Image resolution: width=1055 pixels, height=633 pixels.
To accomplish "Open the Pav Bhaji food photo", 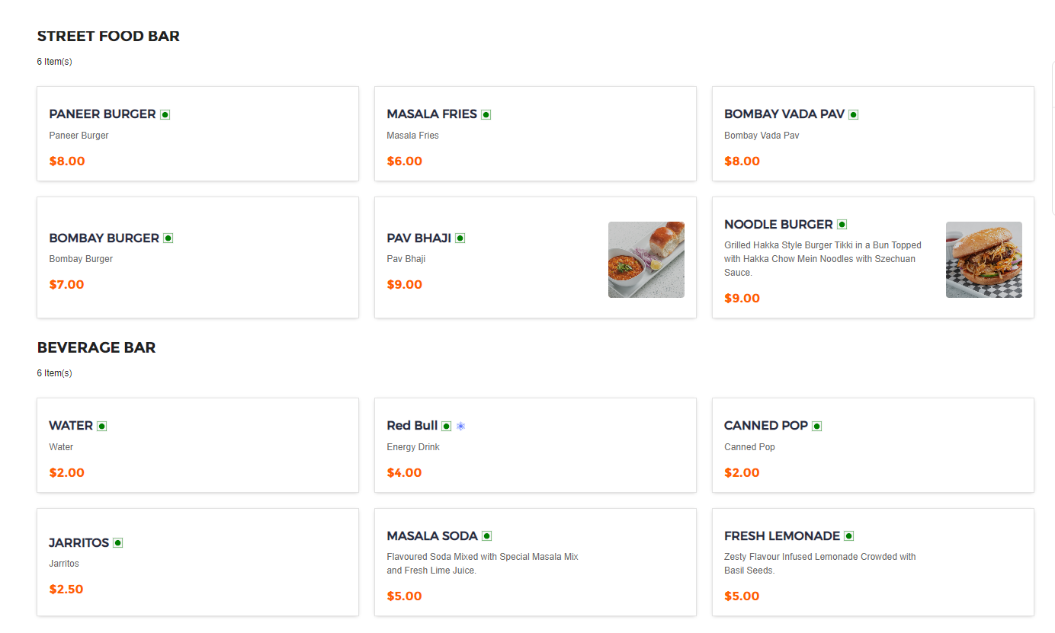I will 646,260.
